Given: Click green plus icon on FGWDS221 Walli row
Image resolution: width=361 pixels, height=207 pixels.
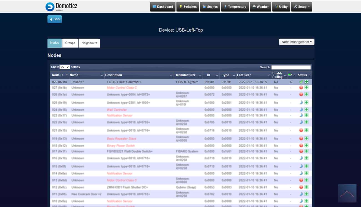Looking at the screenshot, I should [x=307, y=151].
